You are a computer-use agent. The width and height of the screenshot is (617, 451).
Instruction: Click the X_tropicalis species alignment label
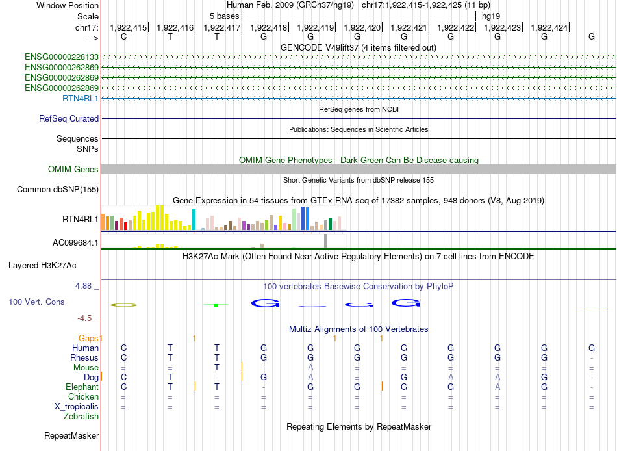coord(77,407)
